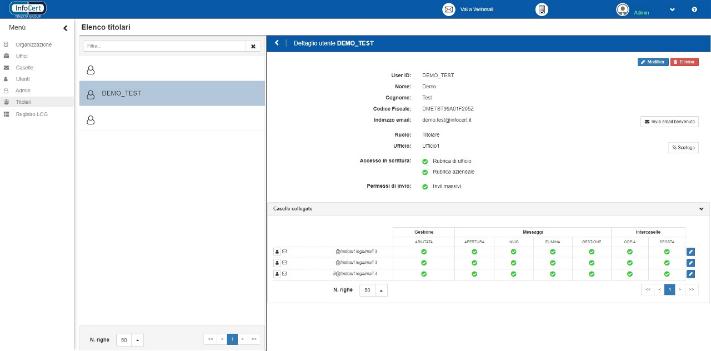
Task: Open Registro LOG in the sidebar
Action: click(x=32, y=114)
